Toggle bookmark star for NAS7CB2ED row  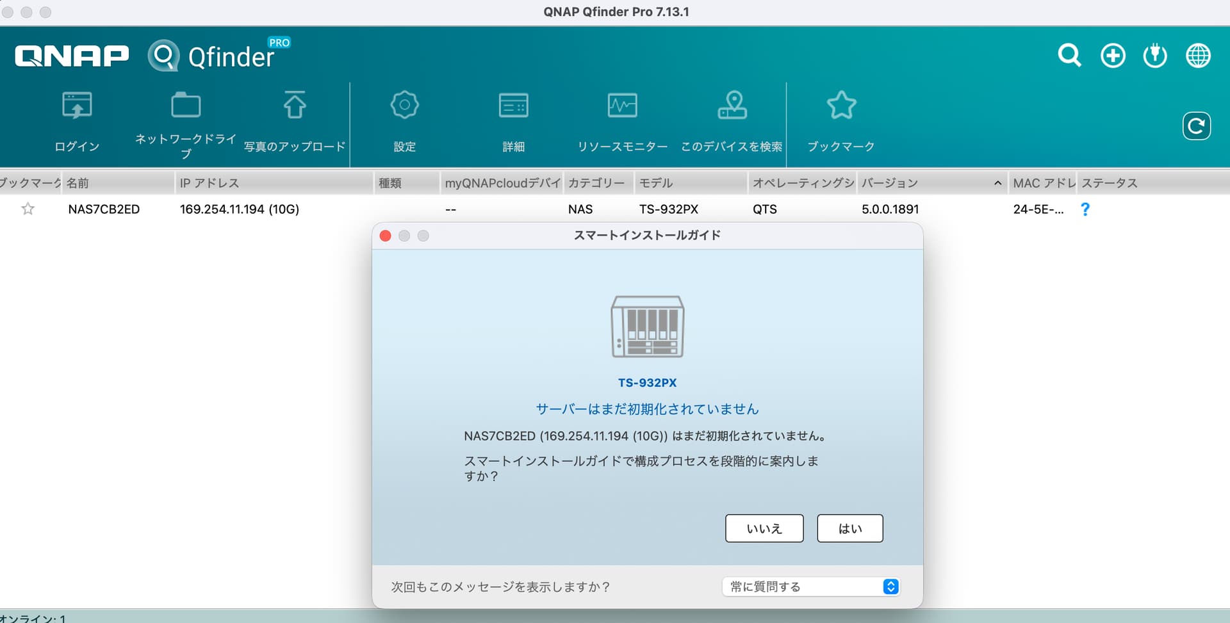point(28,209)
